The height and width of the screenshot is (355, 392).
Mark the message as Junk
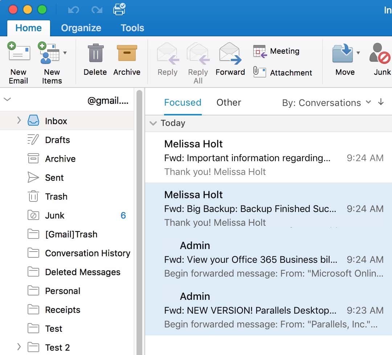[x=380, y=54]
